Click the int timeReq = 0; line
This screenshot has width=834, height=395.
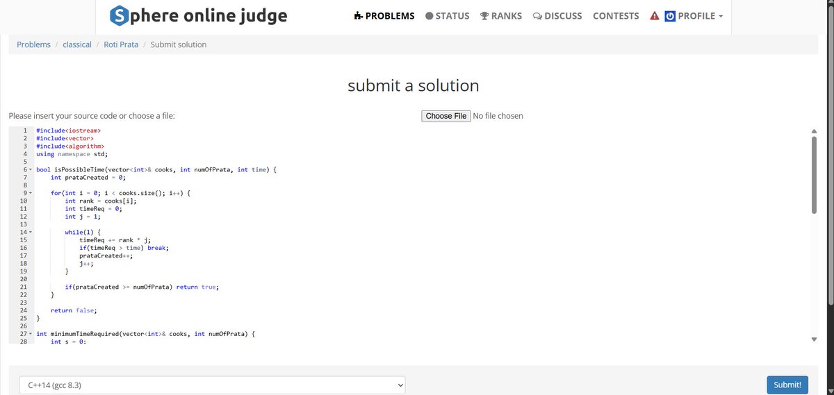[x=94, y=208]
